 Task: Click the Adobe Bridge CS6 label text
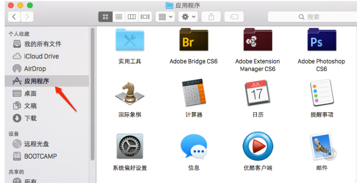click(194, 62)
